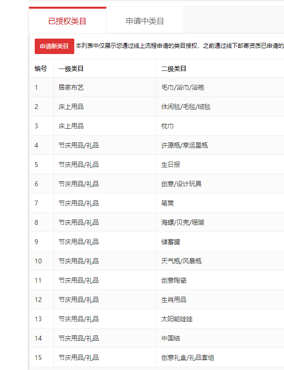This screenshot has width=284, height=370.
Task: Click the 二级类目 column header
Action: [x=174, y=69]
